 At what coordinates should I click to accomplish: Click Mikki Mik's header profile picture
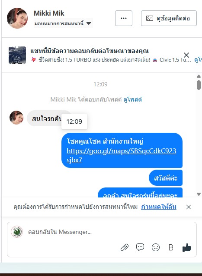(17, 18)
